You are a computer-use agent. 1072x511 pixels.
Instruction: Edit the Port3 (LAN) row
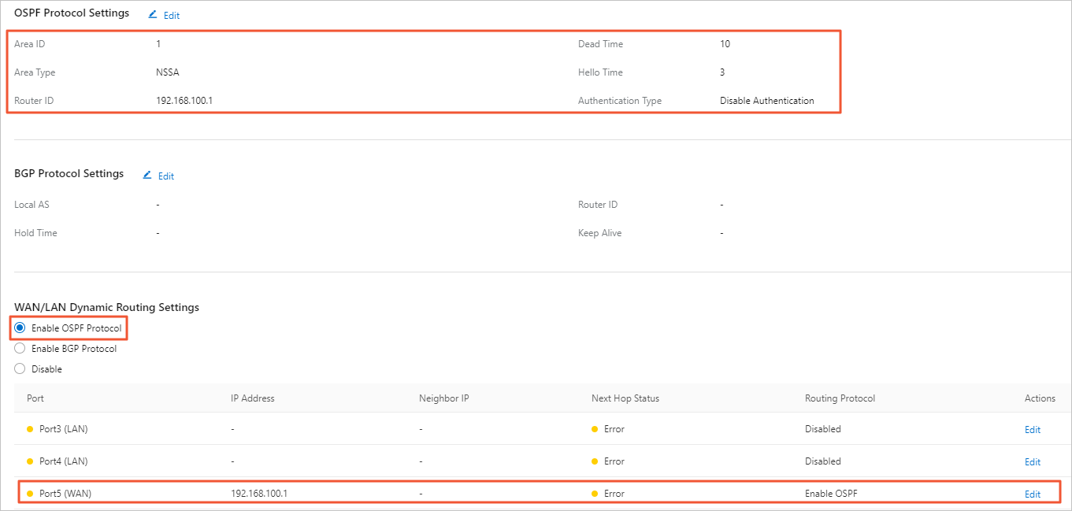tap(1032, 430)
